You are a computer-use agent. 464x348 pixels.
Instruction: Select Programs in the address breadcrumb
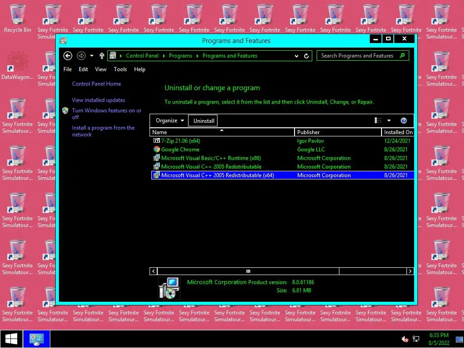pyautogui.click(x=180, y=56)
